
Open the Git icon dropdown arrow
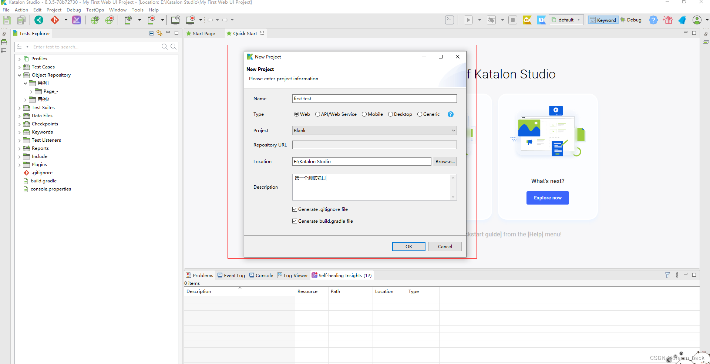pos(66,20)
